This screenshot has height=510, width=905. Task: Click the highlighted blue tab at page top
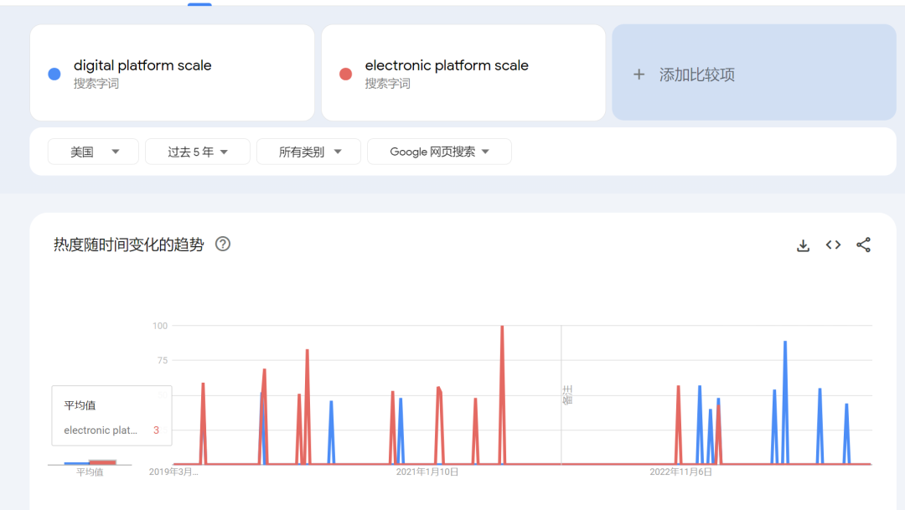[199, 5]
